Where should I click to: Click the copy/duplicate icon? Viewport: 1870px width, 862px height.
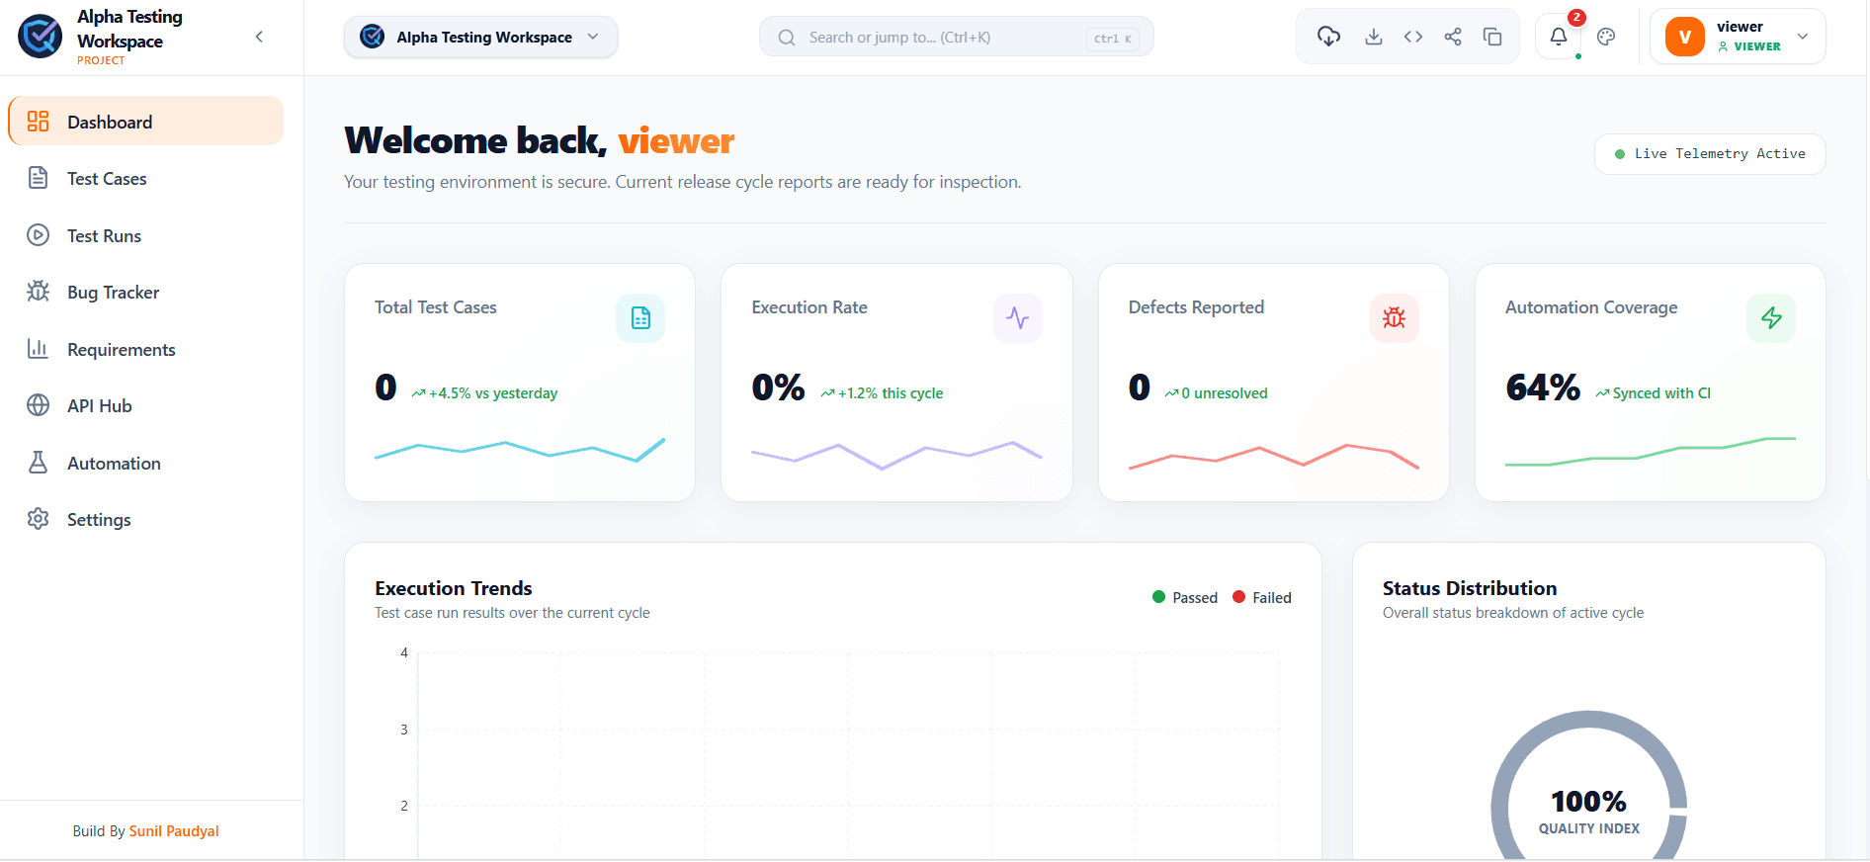[x=1492, y=37]
